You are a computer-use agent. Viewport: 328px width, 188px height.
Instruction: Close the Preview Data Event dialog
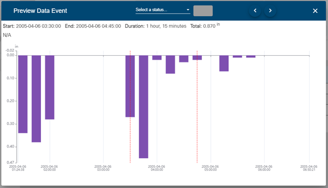coord(315,11)
